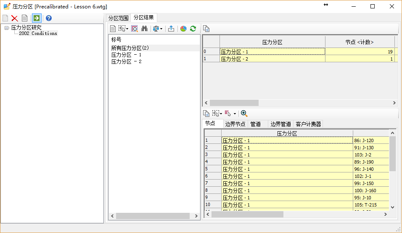Click the zone list report icon
This screenshot has height=233, width=402.
(x=113, y=29)
